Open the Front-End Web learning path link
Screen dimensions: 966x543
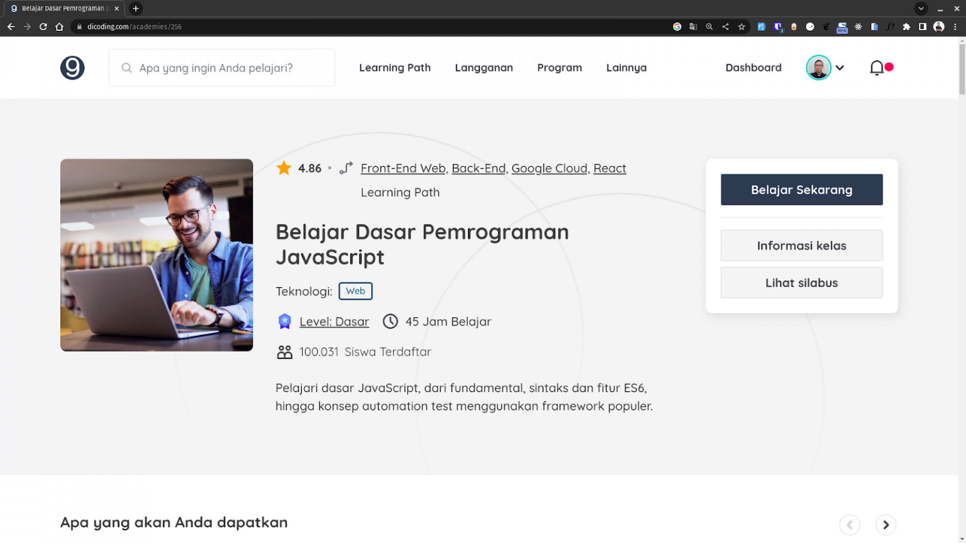tap(403, 168)
